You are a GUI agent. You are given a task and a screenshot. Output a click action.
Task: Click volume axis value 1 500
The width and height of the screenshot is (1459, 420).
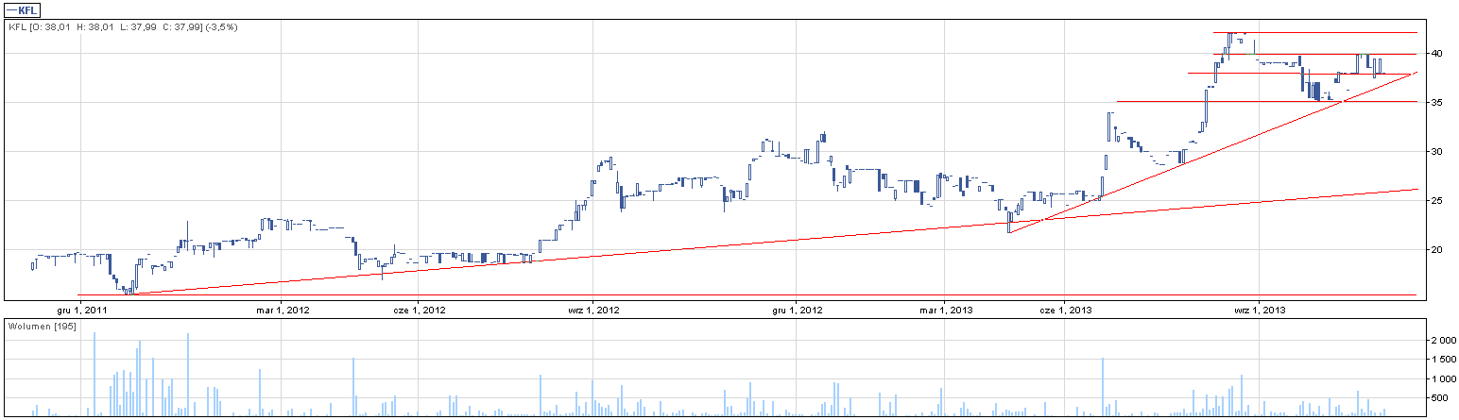point(1442,360)
